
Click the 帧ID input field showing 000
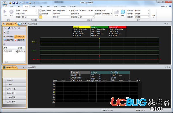click(x=64, y=14)
